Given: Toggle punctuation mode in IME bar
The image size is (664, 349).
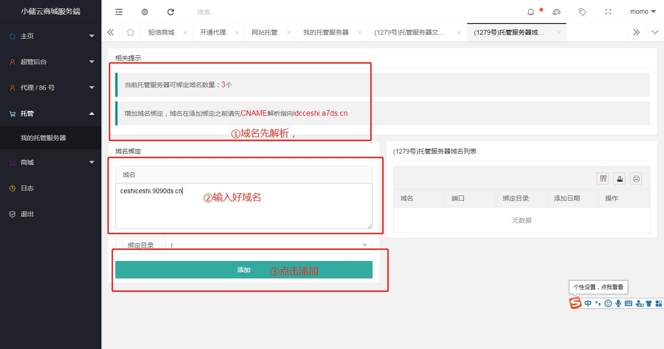Looking at the screenshot, I should (598, 303).
